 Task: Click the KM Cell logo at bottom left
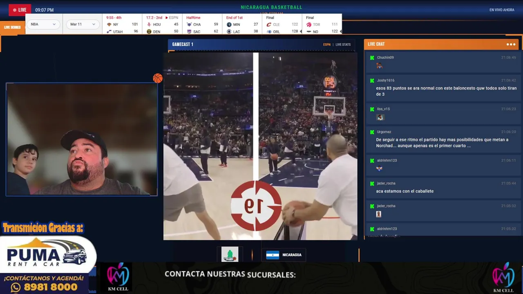pos(118,278)
